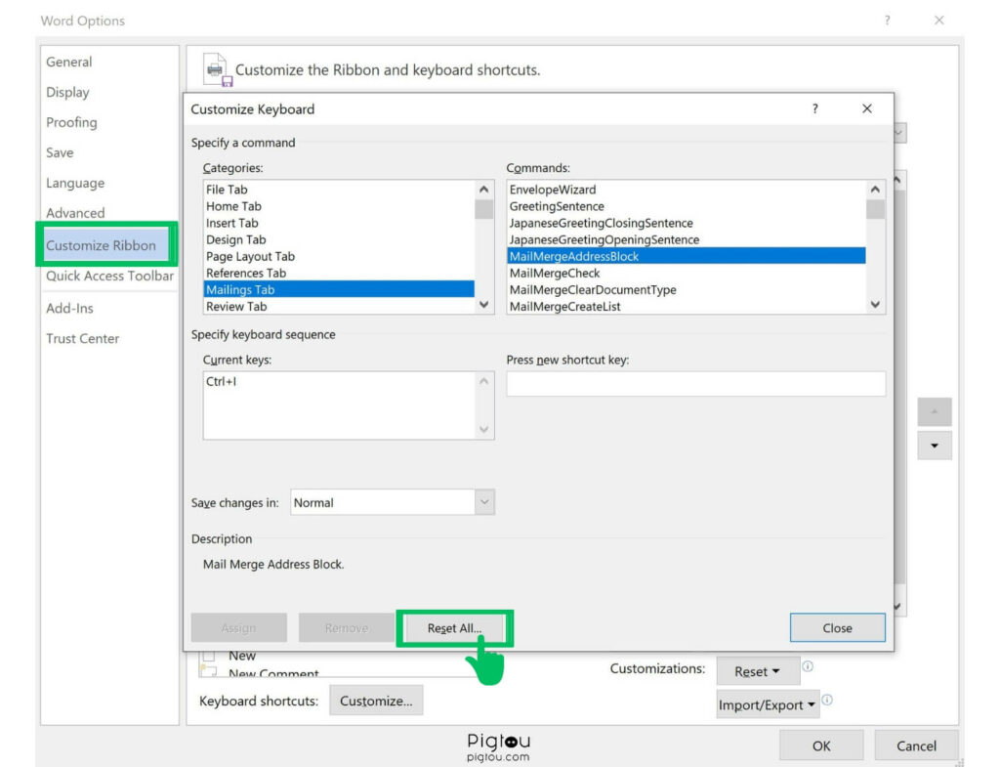Click the Press new shortcut key field
Viewport: 1000px width, 767px height.
coord(695,384)
